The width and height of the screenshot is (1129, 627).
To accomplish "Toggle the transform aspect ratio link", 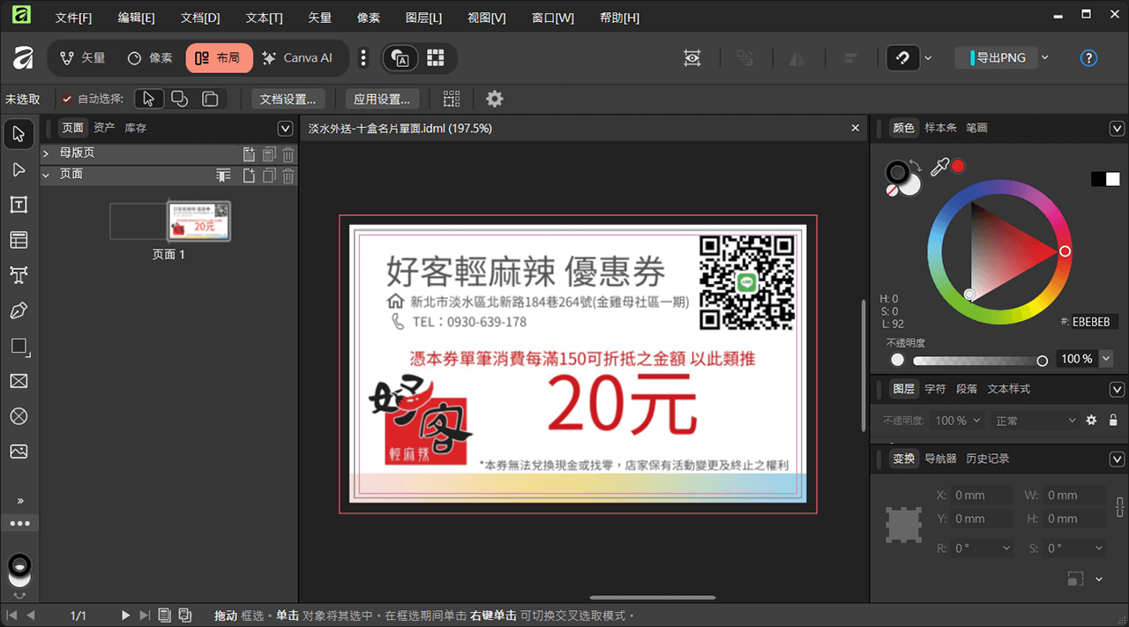I will pos(1119,507).
